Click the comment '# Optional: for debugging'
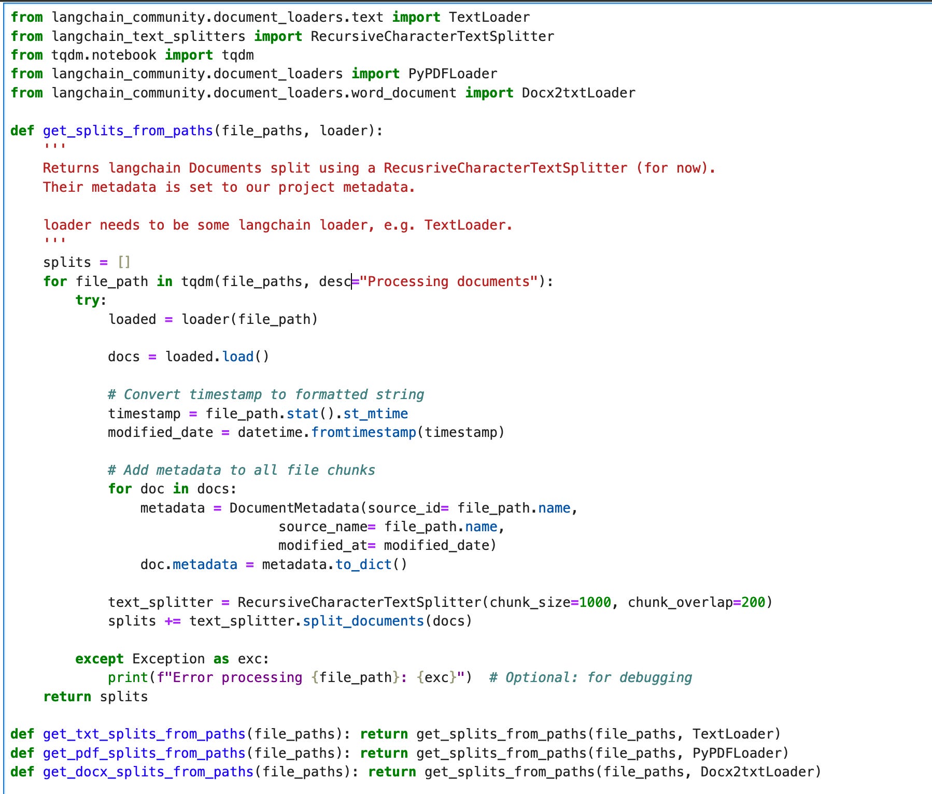The height and width of the screenshot is (794, 932). click(591, 677)
